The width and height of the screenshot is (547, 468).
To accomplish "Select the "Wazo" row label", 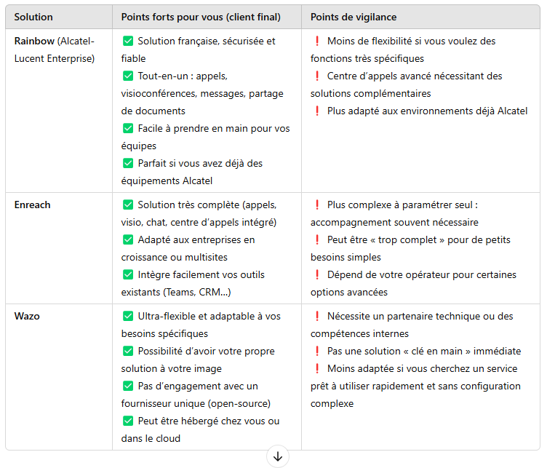I will point(27,317).
